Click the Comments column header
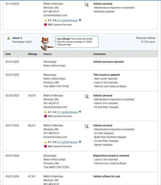The image size is (161, 185). (99, 54)
